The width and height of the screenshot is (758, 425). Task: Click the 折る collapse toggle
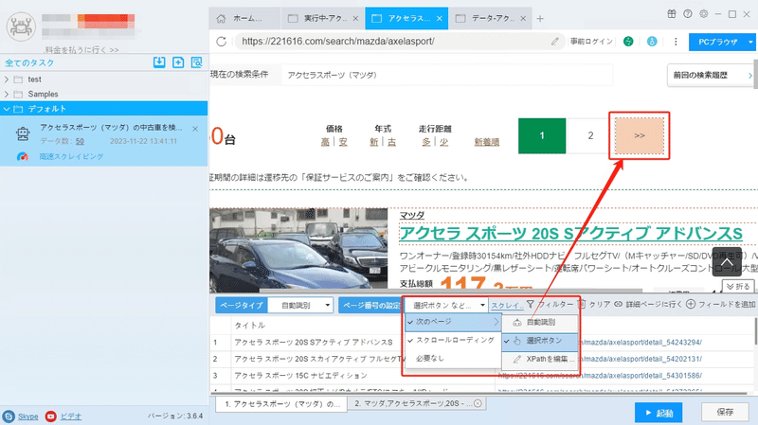[738, 287]
